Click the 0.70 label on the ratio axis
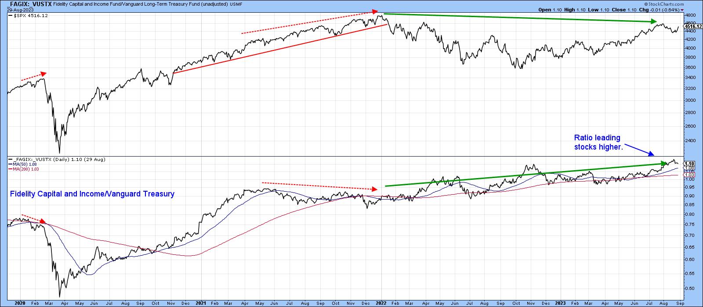The height and width of the screenshot is (307, 703). tap(689, 236)
